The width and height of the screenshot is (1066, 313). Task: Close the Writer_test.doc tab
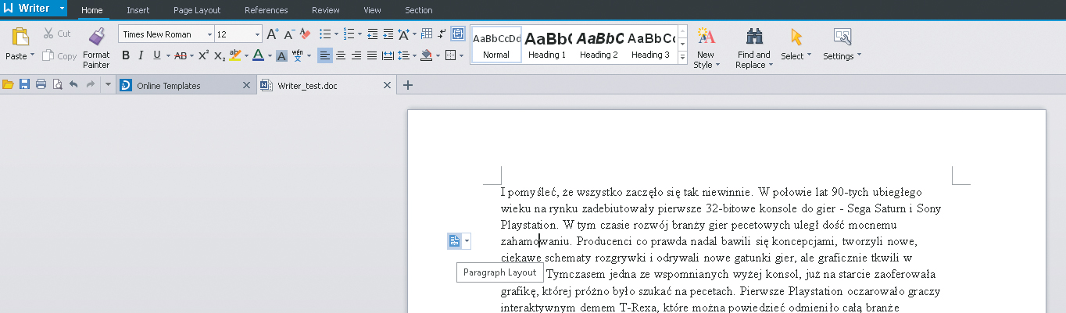click(387, 86)
